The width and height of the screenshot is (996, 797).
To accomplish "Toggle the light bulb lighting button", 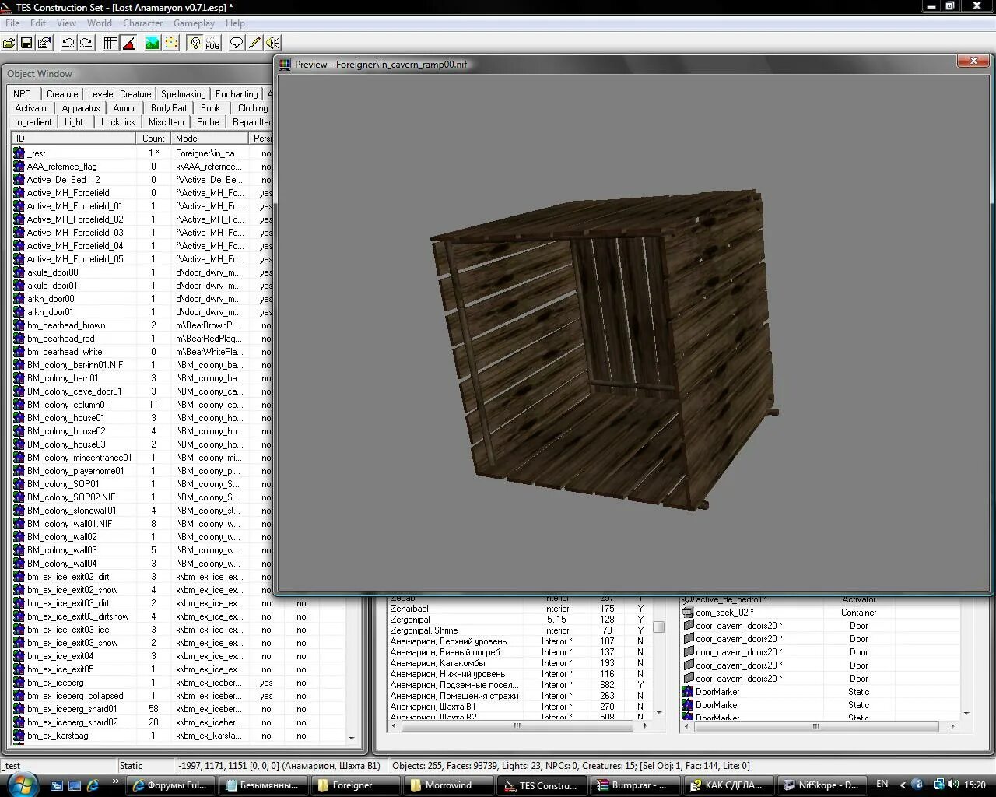I will (195, 44).
